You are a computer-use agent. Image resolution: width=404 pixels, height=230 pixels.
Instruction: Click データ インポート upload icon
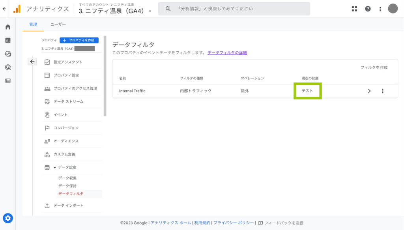coord(47,206)
